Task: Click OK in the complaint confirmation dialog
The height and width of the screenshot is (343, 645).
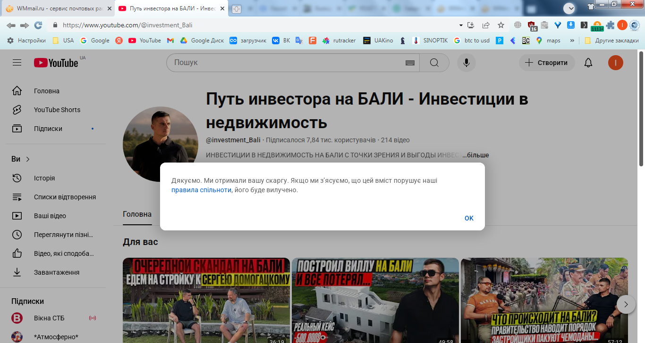Action: pyautogui.click(x=469, y=218)
